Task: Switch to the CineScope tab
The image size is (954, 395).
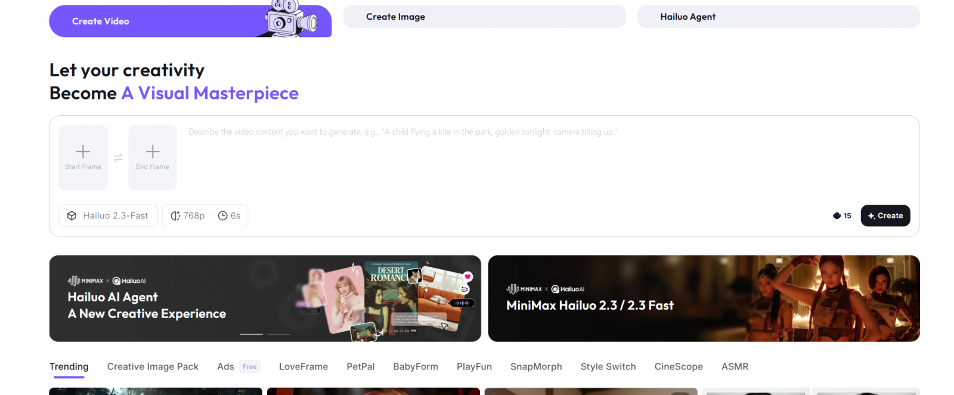Action: pos(679,366)
